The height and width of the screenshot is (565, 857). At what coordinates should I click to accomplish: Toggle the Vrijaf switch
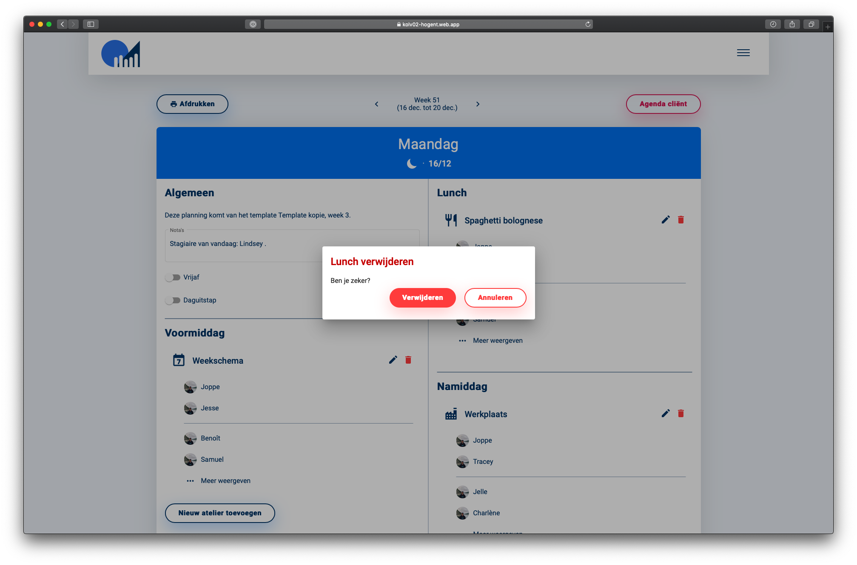[173, 277]
